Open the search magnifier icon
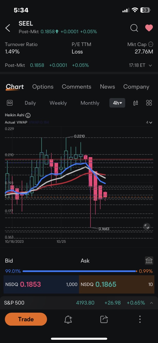158x343 pixels. 134,28
